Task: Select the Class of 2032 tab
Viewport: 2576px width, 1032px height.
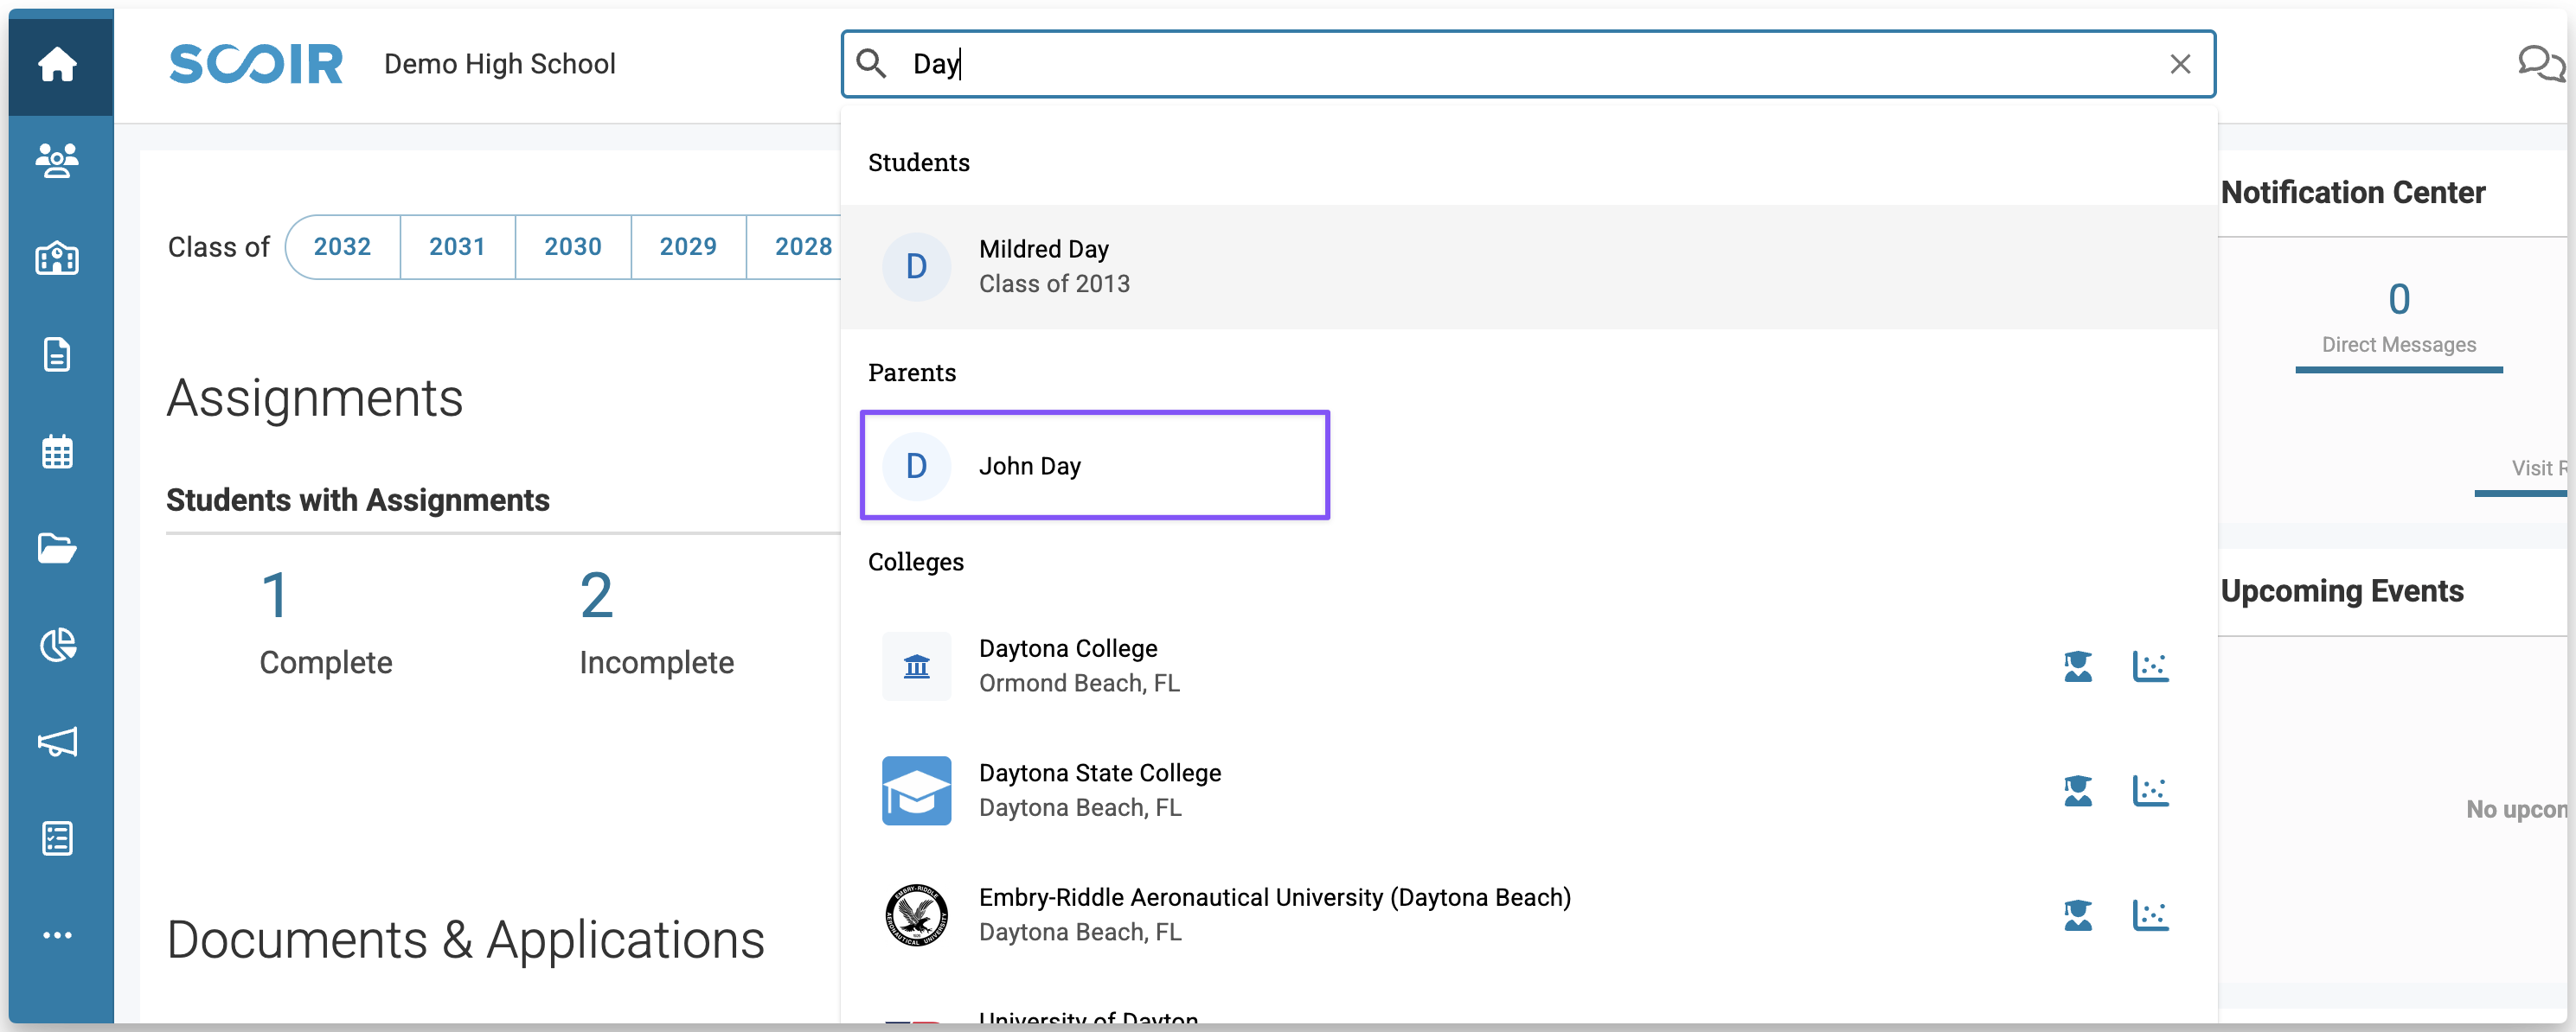Action: [x=342, y=246]
